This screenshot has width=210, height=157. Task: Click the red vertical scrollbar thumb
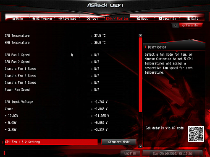tap(140, 75)
